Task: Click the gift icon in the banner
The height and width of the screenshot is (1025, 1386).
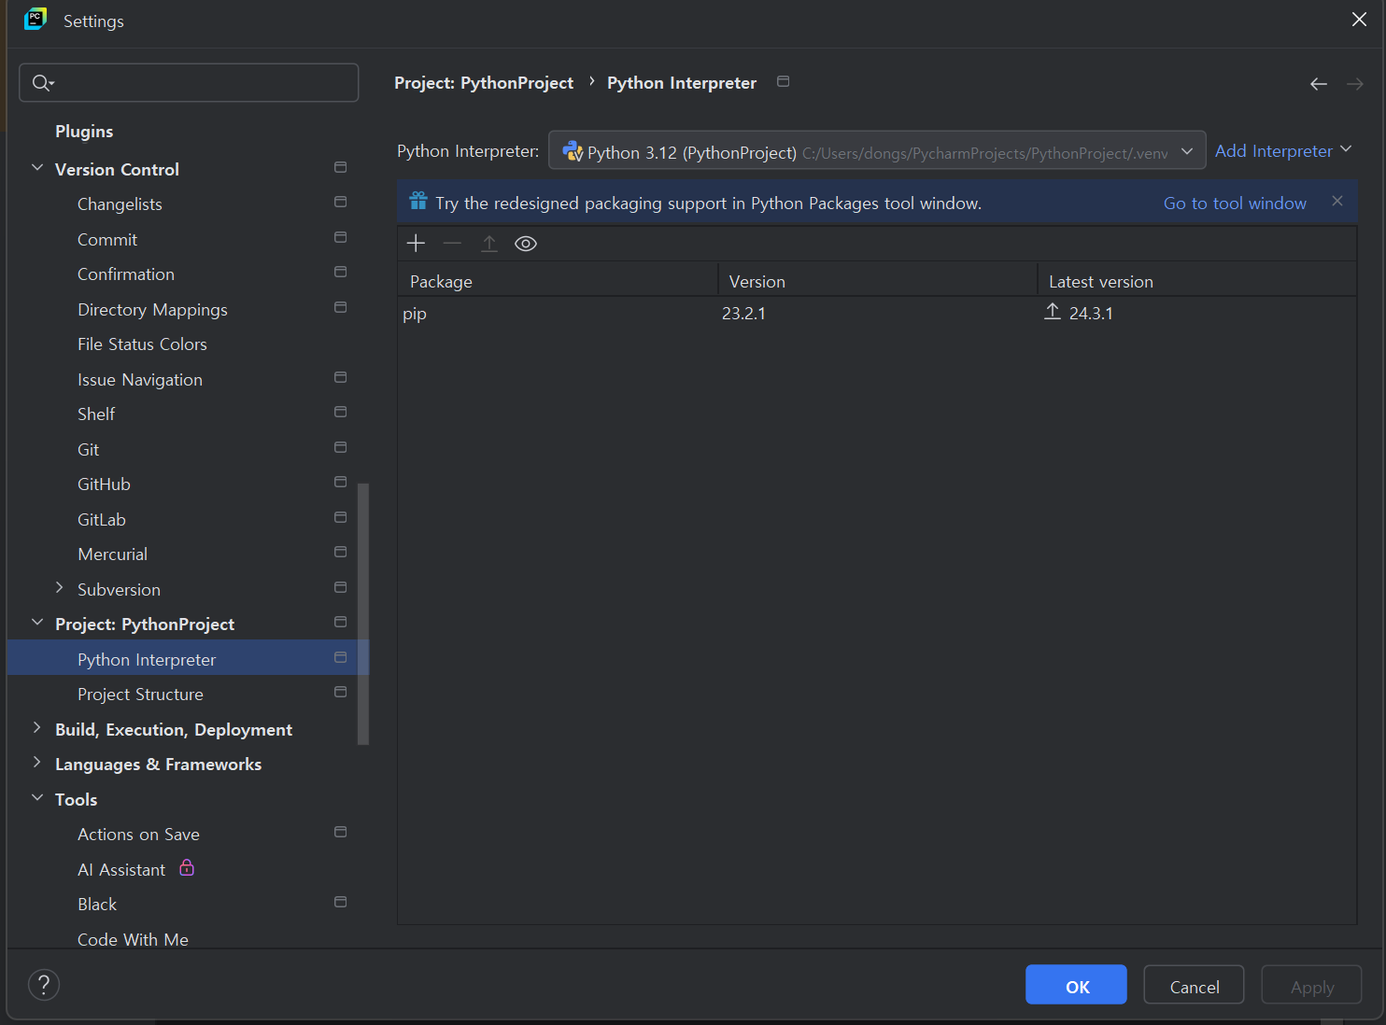Action: click(418, 201)
